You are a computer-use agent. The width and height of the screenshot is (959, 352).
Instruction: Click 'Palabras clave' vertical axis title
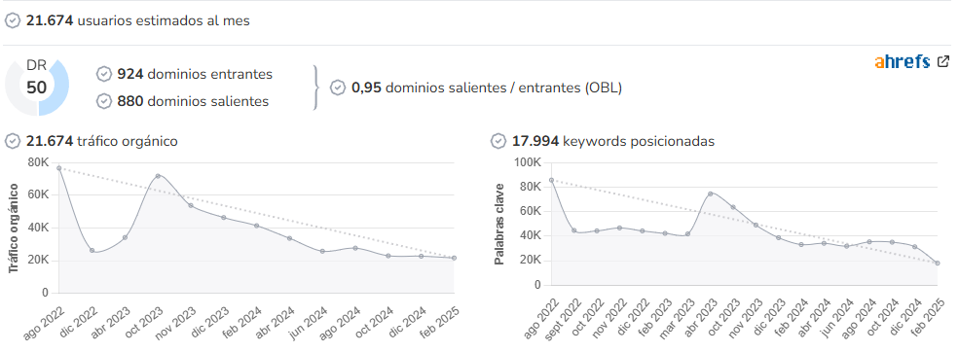(x=499, y=224)
